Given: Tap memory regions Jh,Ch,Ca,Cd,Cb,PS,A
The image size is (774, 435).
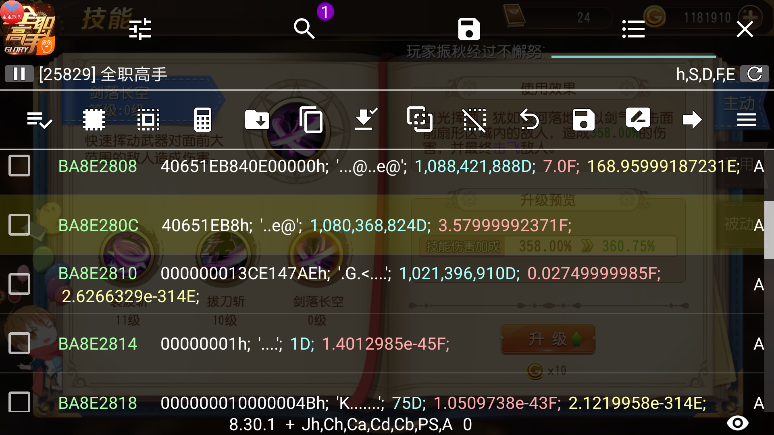Looking at the screenshot, I should click(377, 425).
